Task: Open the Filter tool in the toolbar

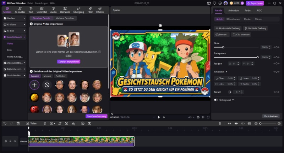Action: point(90,10)
